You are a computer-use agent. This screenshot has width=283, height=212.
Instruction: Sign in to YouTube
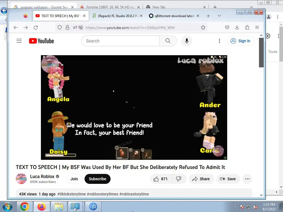point(241,41)
